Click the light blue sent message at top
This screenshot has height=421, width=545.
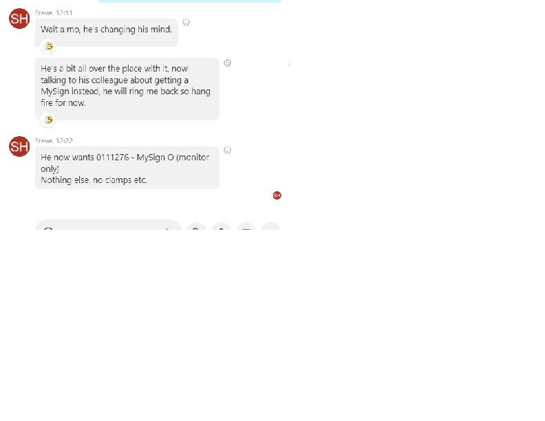tap(189, 1)
